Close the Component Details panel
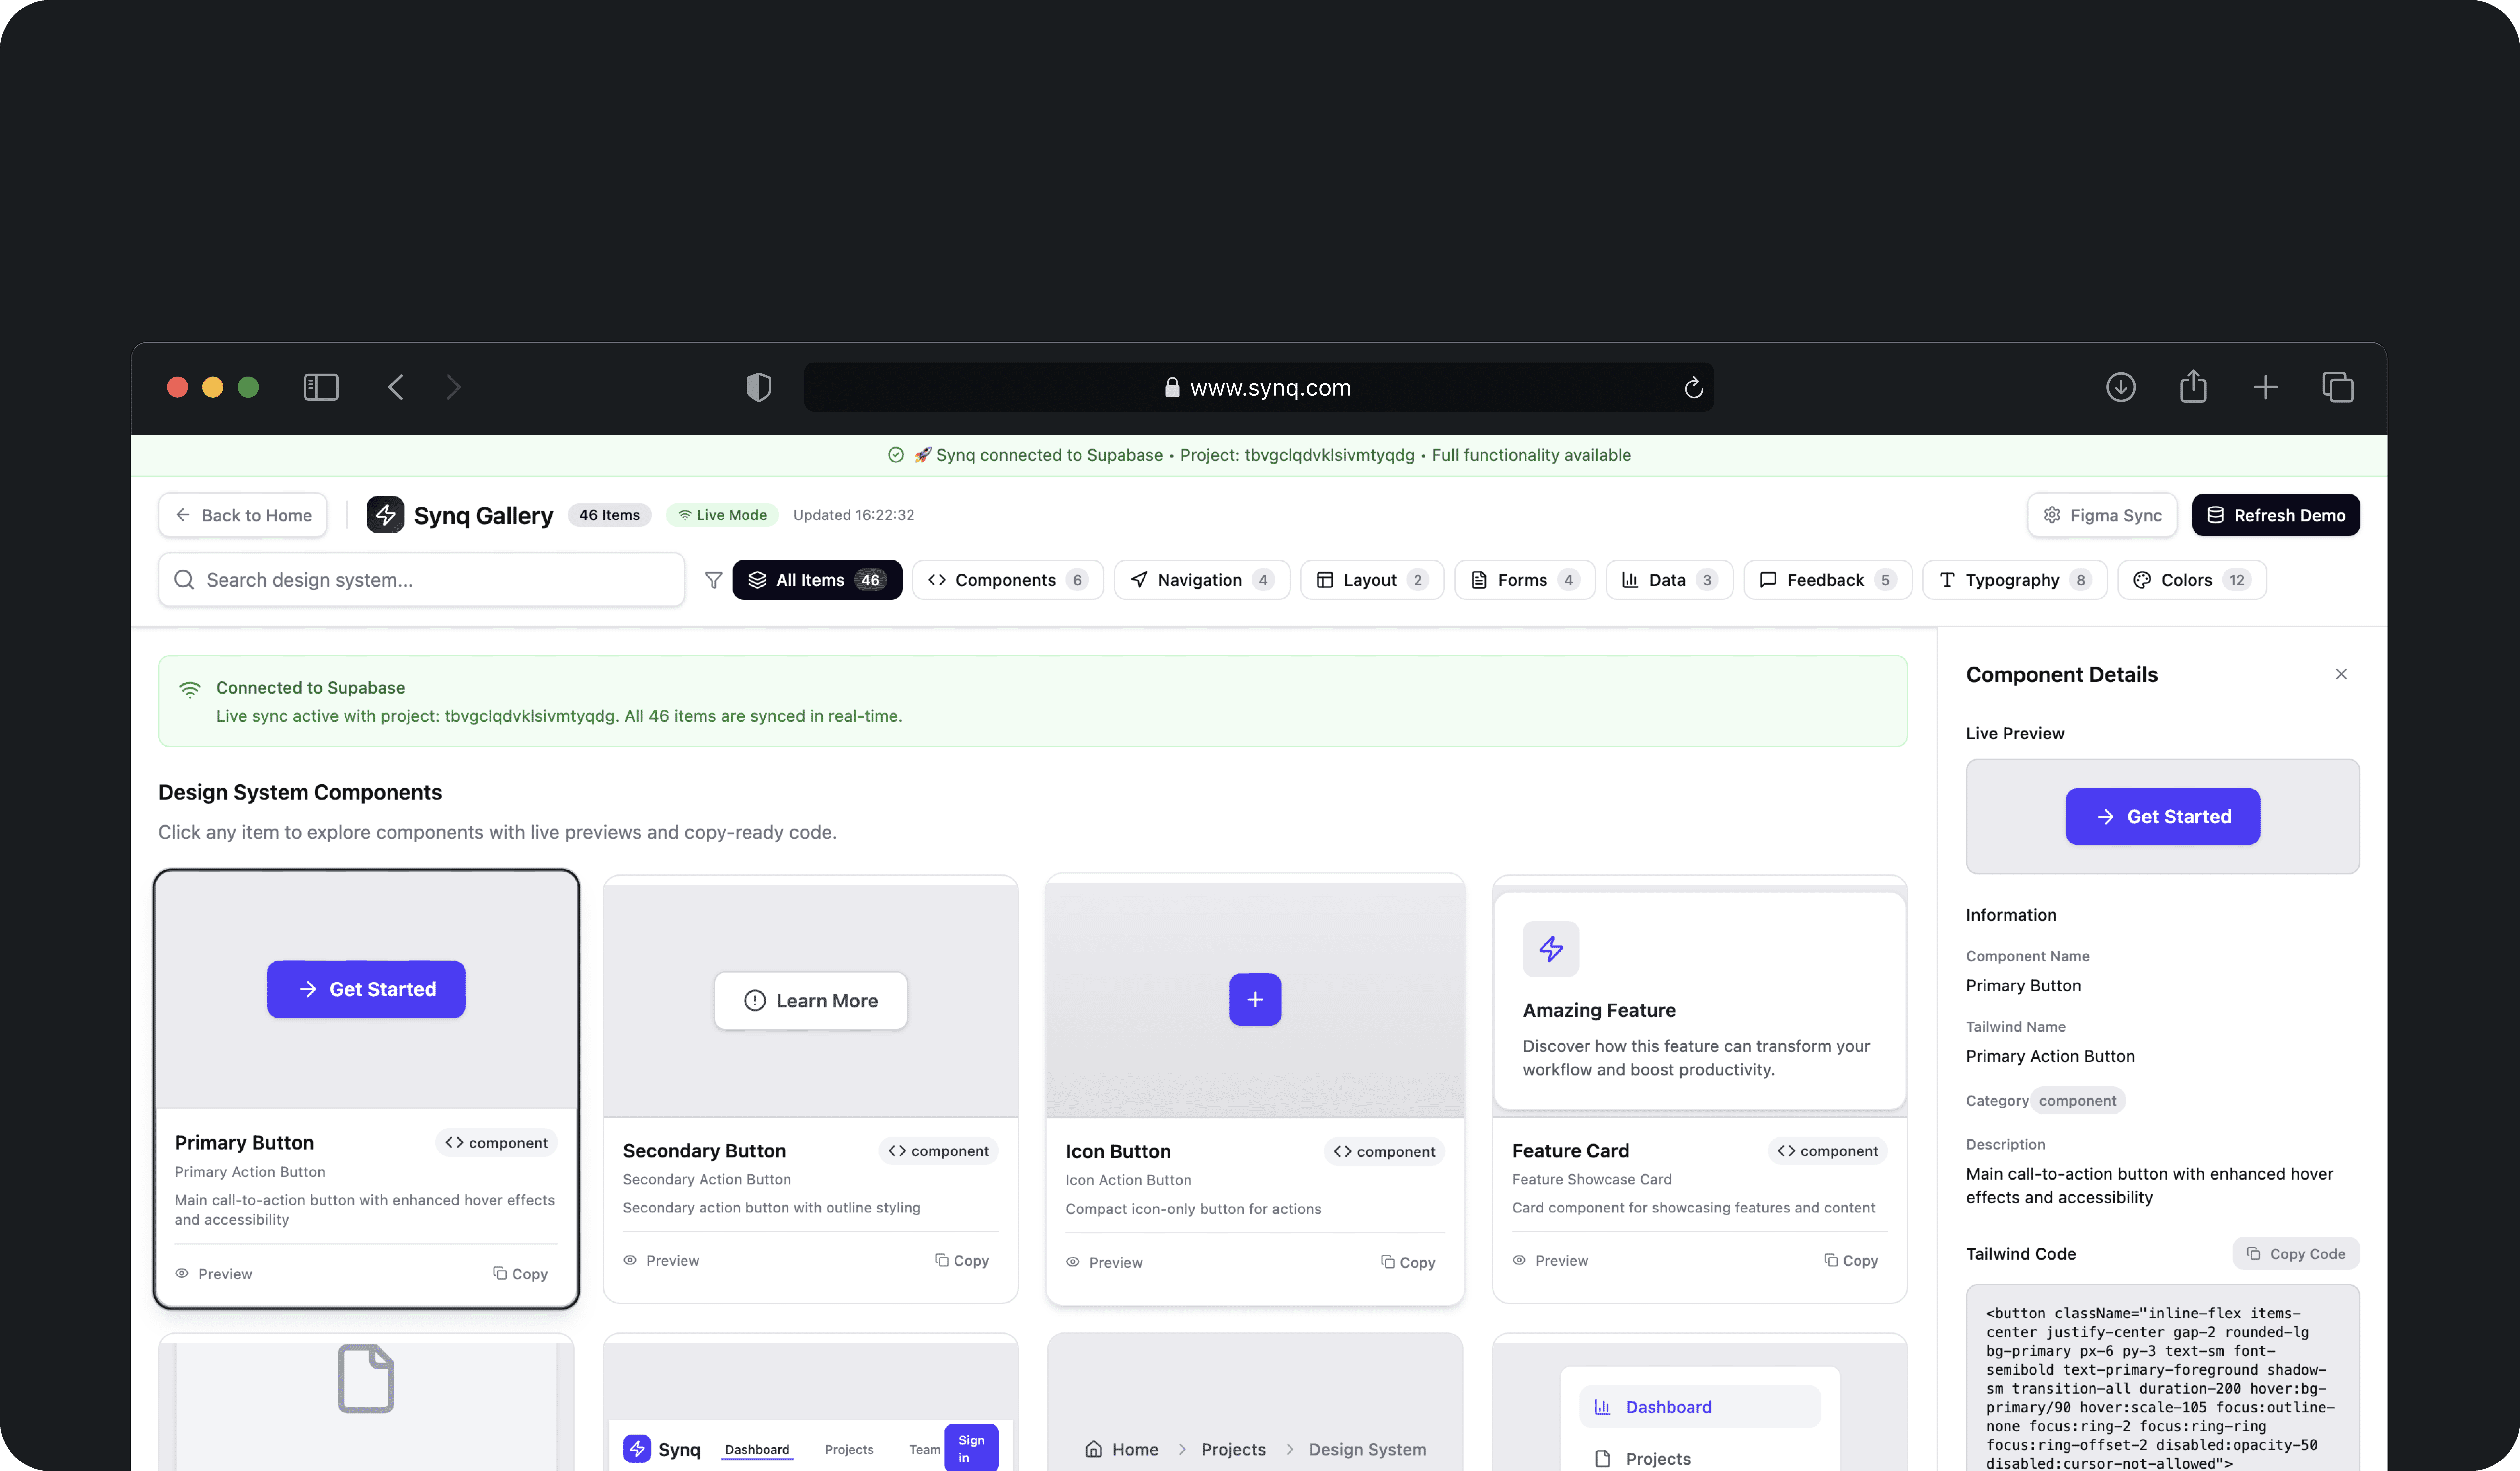The height and width of the screenshot is (1471, 2520). pos(2340,674)
